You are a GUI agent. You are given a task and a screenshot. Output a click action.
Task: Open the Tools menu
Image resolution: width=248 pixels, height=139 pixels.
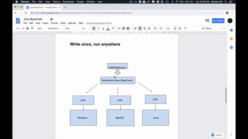click(x=63, y=23)
